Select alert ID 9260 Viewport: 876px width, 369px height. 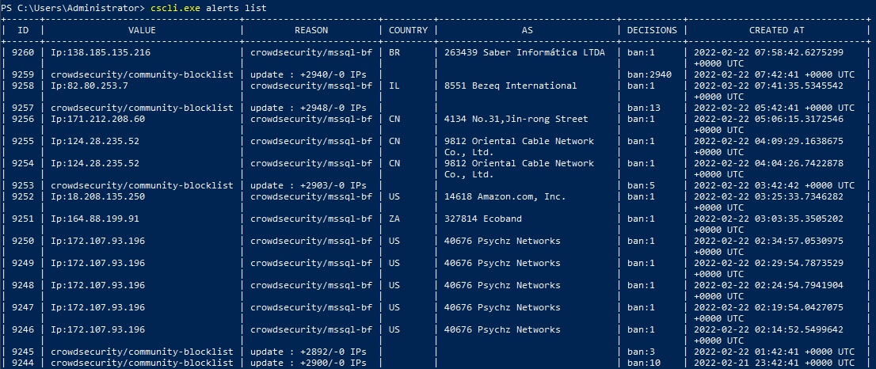click(23, 52)
